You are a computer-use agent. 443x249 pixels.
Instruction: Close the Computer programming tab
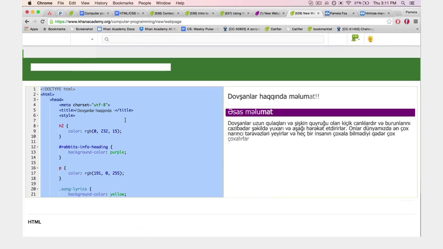point(108,13)
